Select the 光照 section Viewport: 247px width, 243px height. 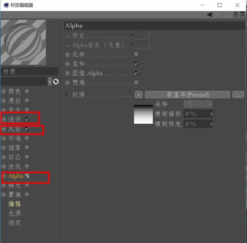pos(15,214)
